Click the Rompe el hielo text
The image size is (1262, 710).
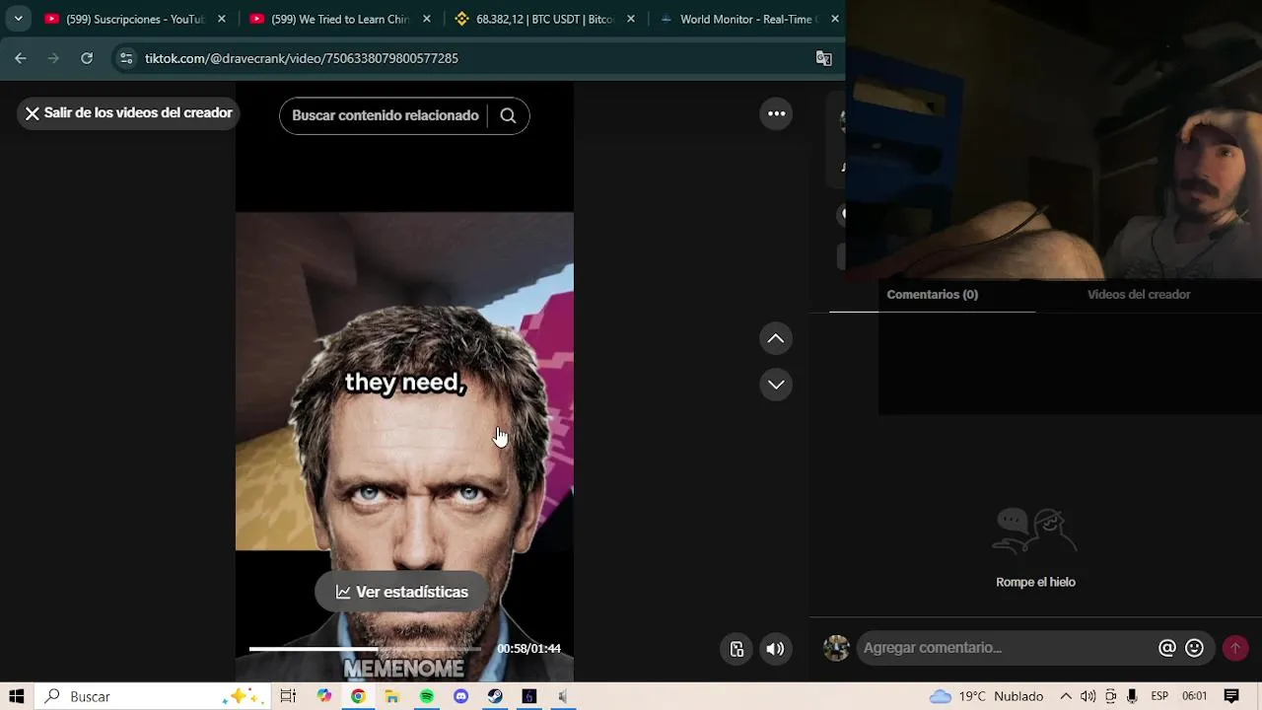click(1035, 582)
